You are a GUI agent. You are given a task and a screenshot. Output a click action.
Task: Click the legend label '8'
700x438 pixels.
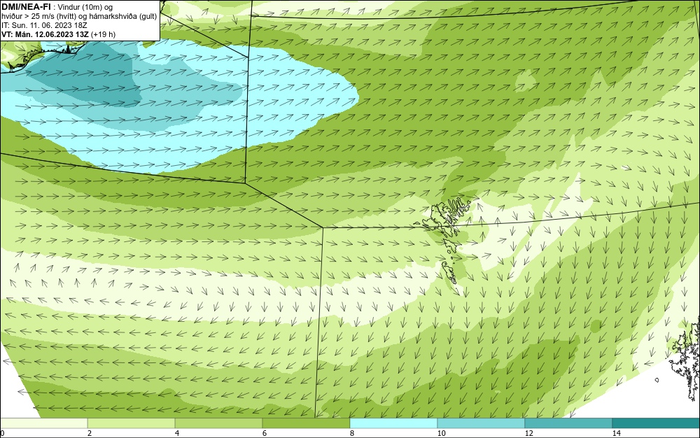click(x=352, y=434)
